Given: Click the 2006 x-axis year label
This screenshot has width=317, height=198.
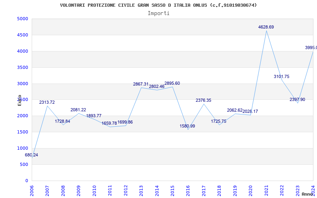Looking at the screenshot, I should [x=32, y=191].
